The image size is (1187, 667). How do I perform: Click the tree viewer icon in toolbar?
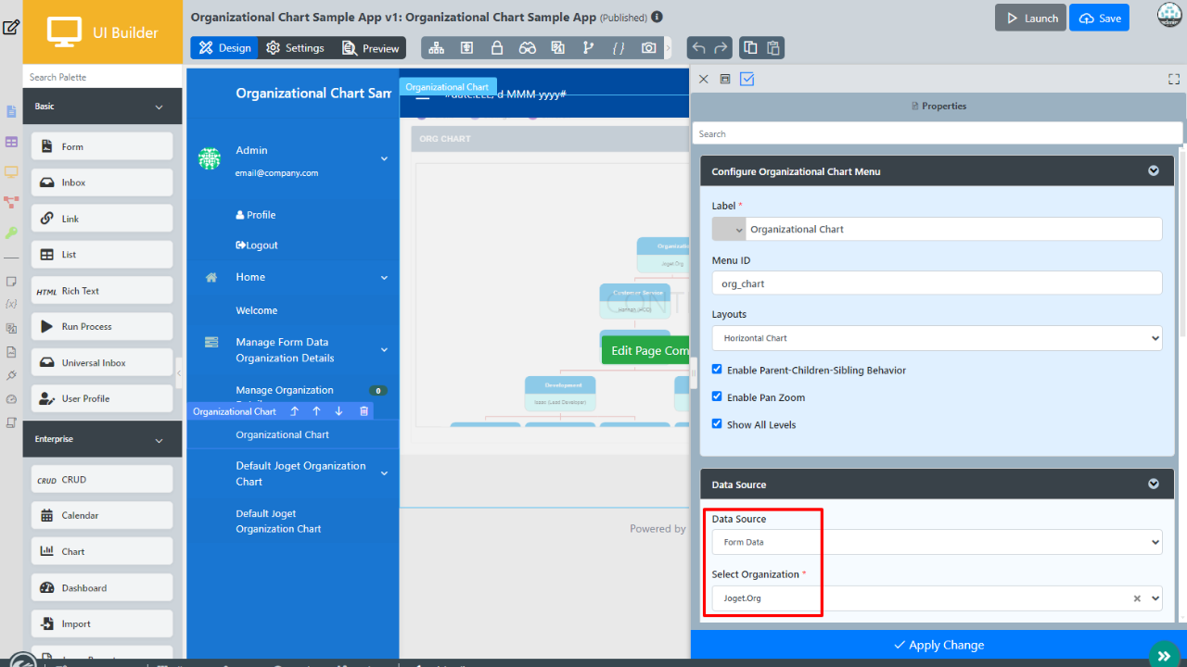tap(437, 48)
